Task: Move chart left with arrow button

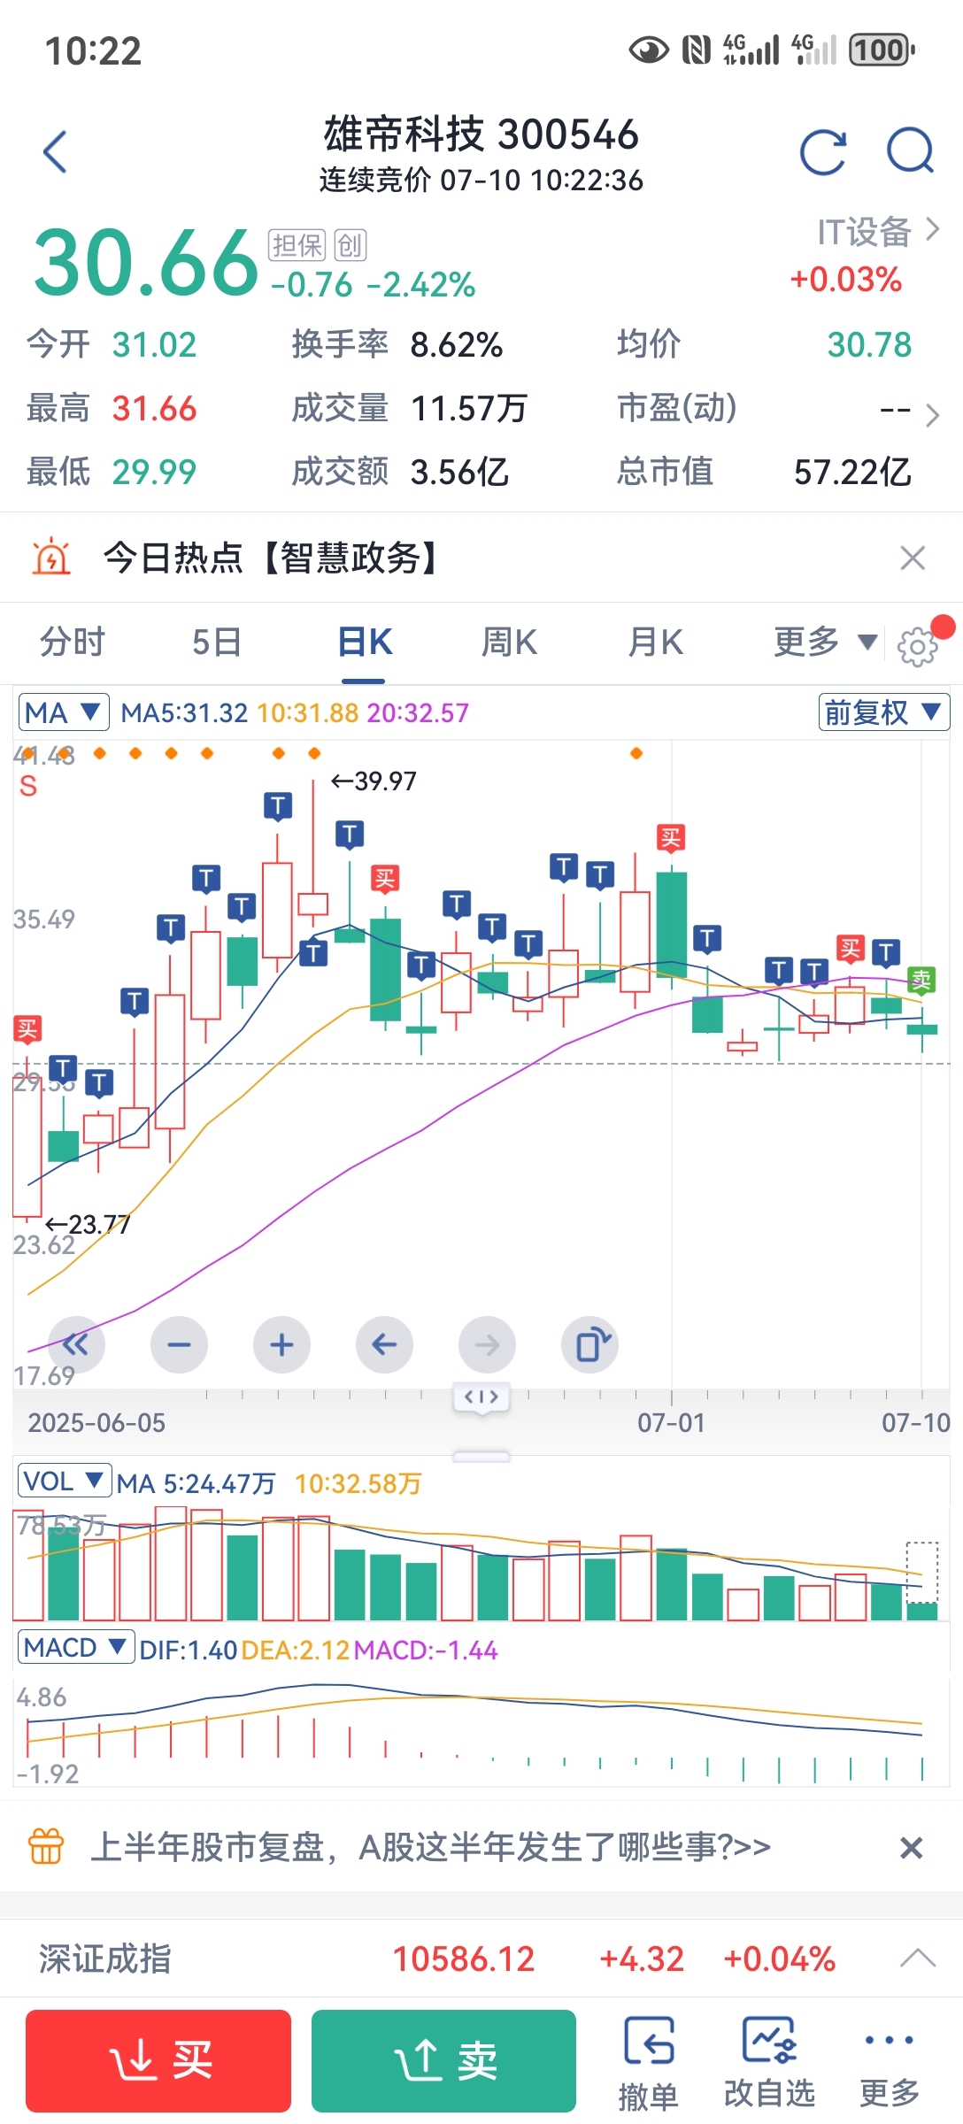Action: tap(384, 1345)
